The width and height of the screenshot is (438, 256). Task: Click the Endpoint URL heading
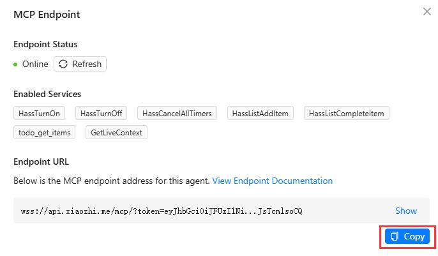click(41, 162)
